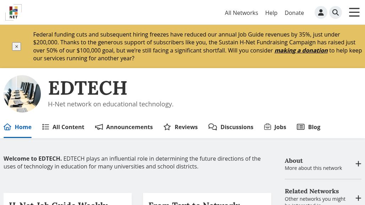This screenshot has width=365, height=205.
Task: Switch to the Announcements tab
Action: point(129,127)
